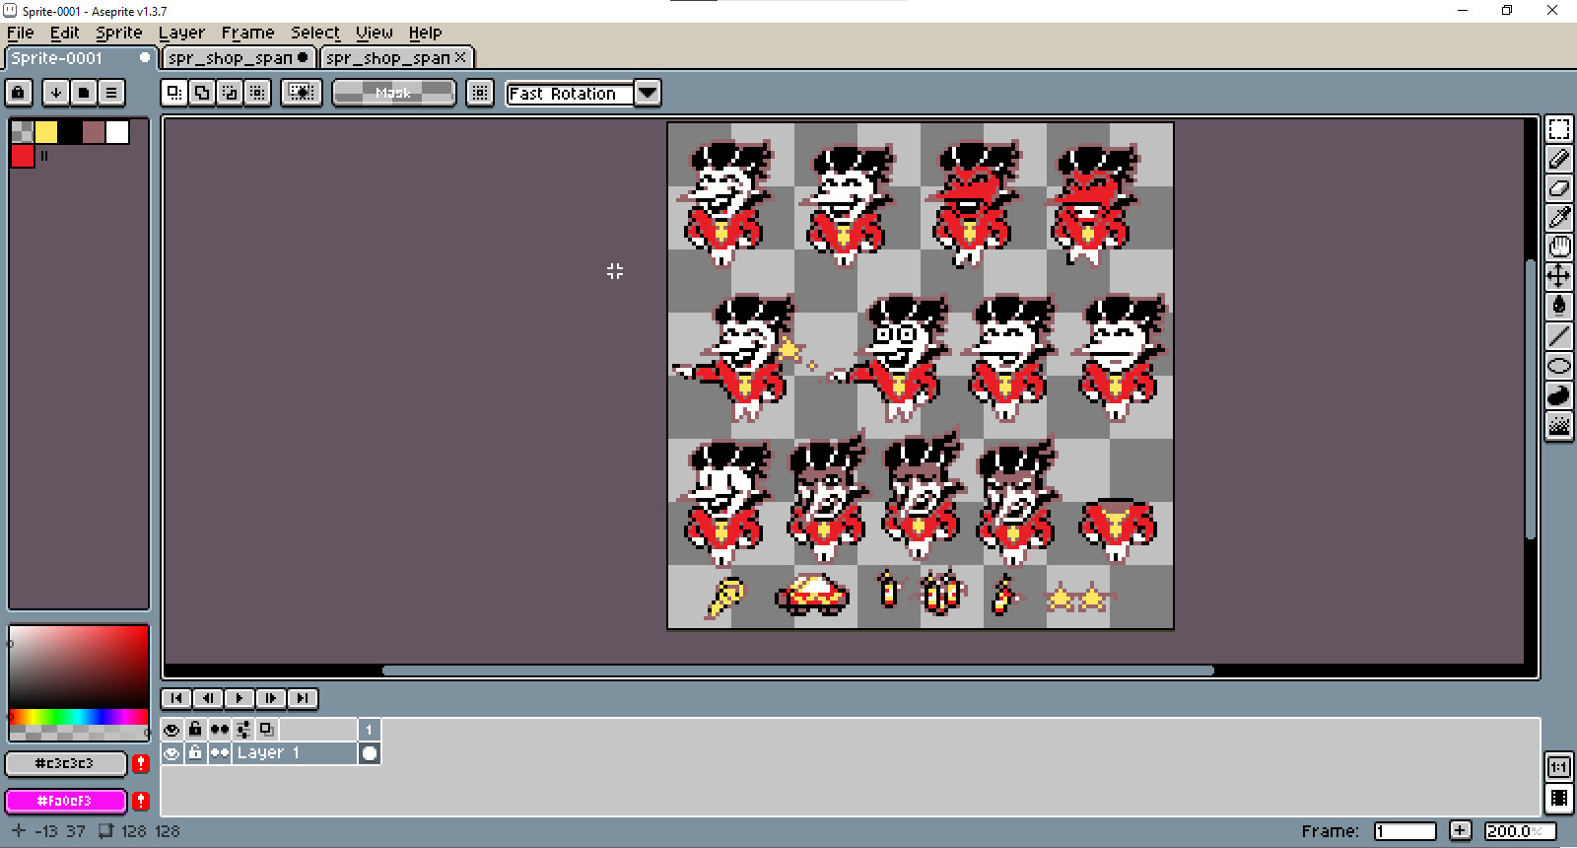Select the yellow palette swatch
The width and height of the screenshot is (1577, 848).
point(46,132)
